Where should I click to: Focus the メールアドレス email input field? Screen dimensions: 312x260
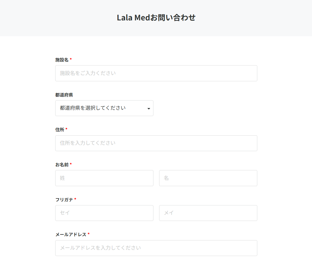[x=156, y=248]
